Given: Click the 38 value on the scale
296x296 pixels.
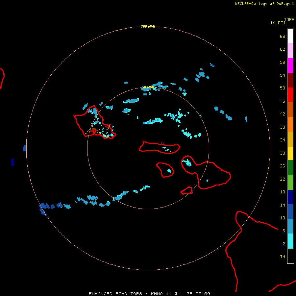Looking at the screenshot, I should [283, 127].
